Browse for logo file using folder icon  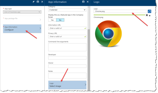(150, 11)
